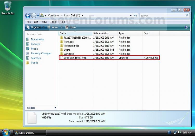Click the Local Disk (C:) taskbar button

[30, 133]
